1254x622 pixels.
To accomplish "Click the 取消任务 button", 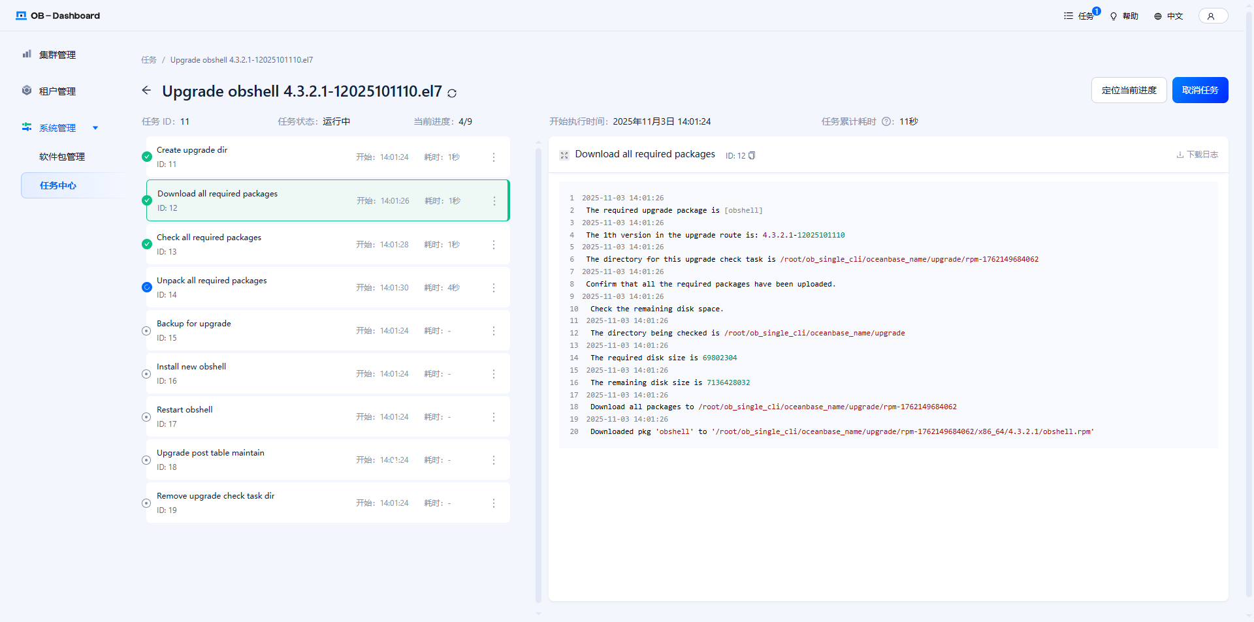I will click(1200, 90).
